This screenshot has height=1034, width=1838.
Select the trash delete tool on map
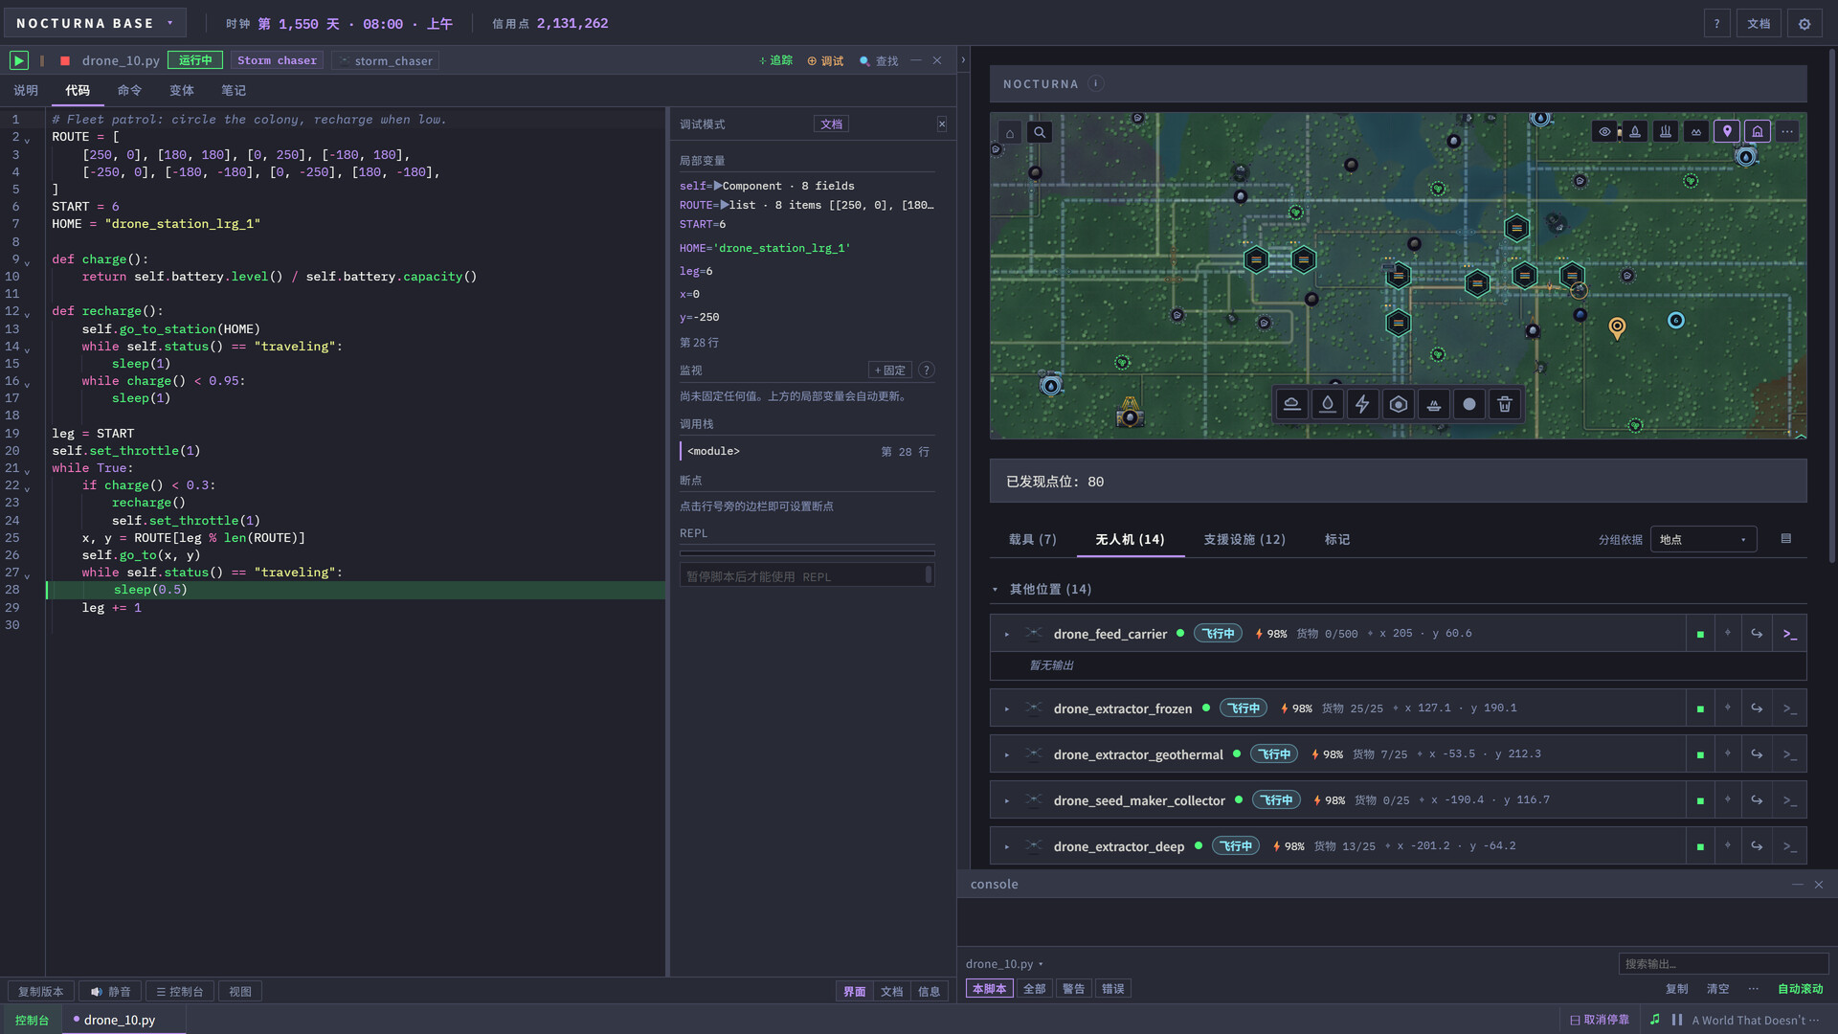(1504, 404)
